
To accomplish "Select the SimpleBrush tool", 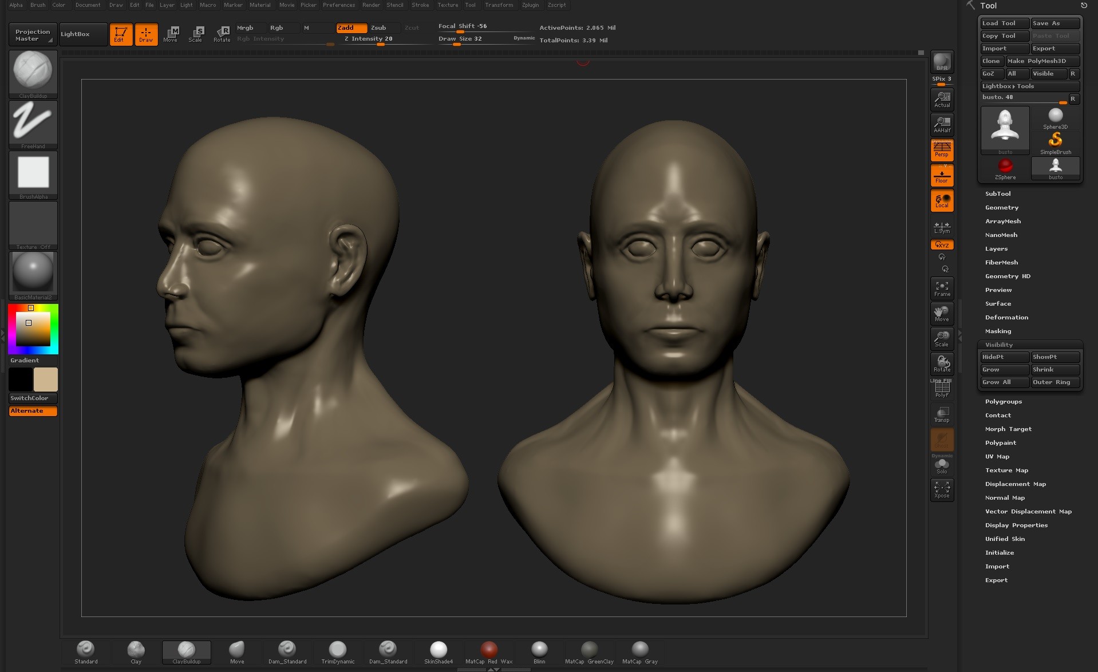I will (x=1055, y=140).
